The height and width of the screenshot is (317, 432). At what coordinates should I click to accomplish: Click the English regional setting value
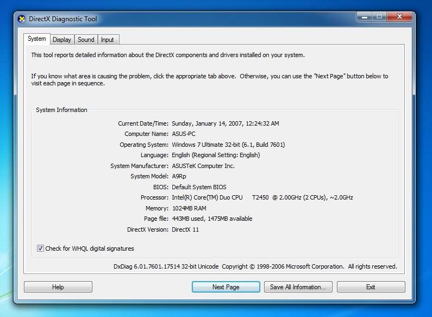[216, 155]
